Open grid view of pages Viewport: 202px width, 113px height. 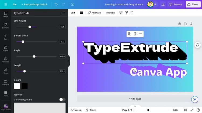click(x=186, y=110)
